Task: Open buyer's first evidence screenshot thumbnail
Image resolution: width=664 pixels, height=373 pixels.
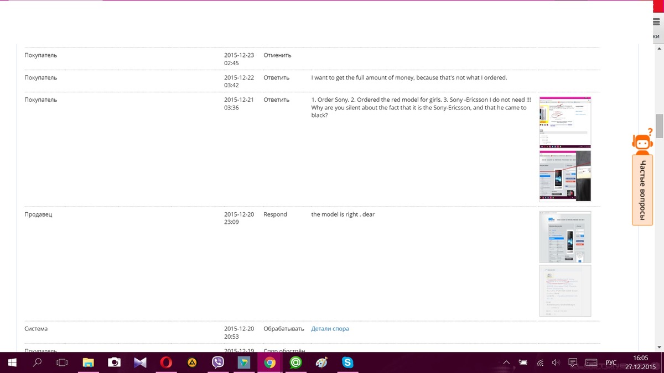Action: 565,122
